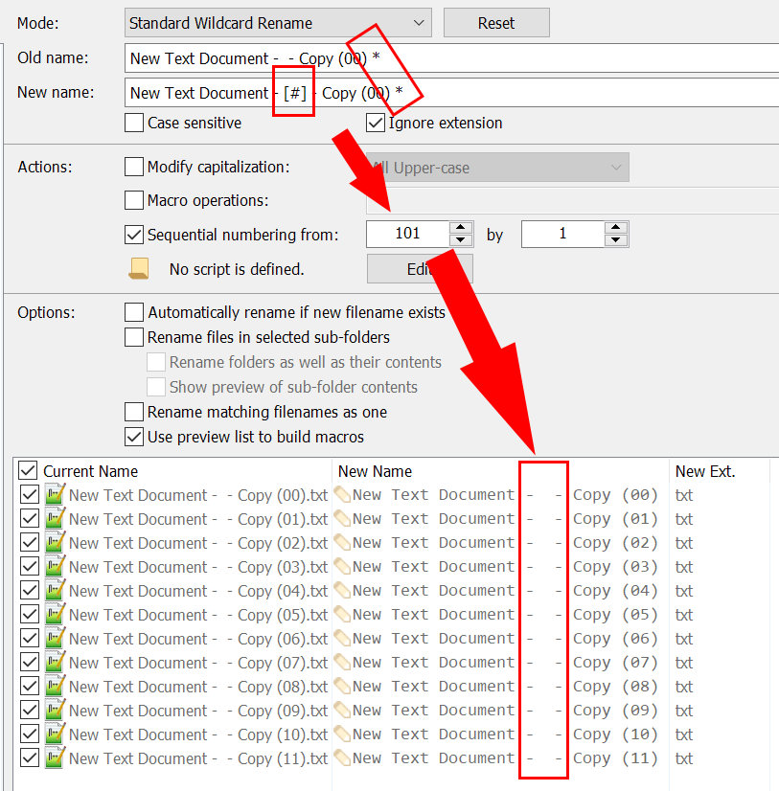Open the All Upper-case dropdown
Image resolution: width=779 pixels, height=791 pixels.
point(497,168)
